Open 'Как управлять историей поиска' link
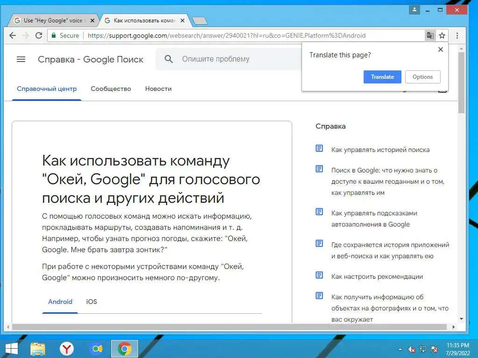This screenshot has width=478, height=358. coord(380,150)
